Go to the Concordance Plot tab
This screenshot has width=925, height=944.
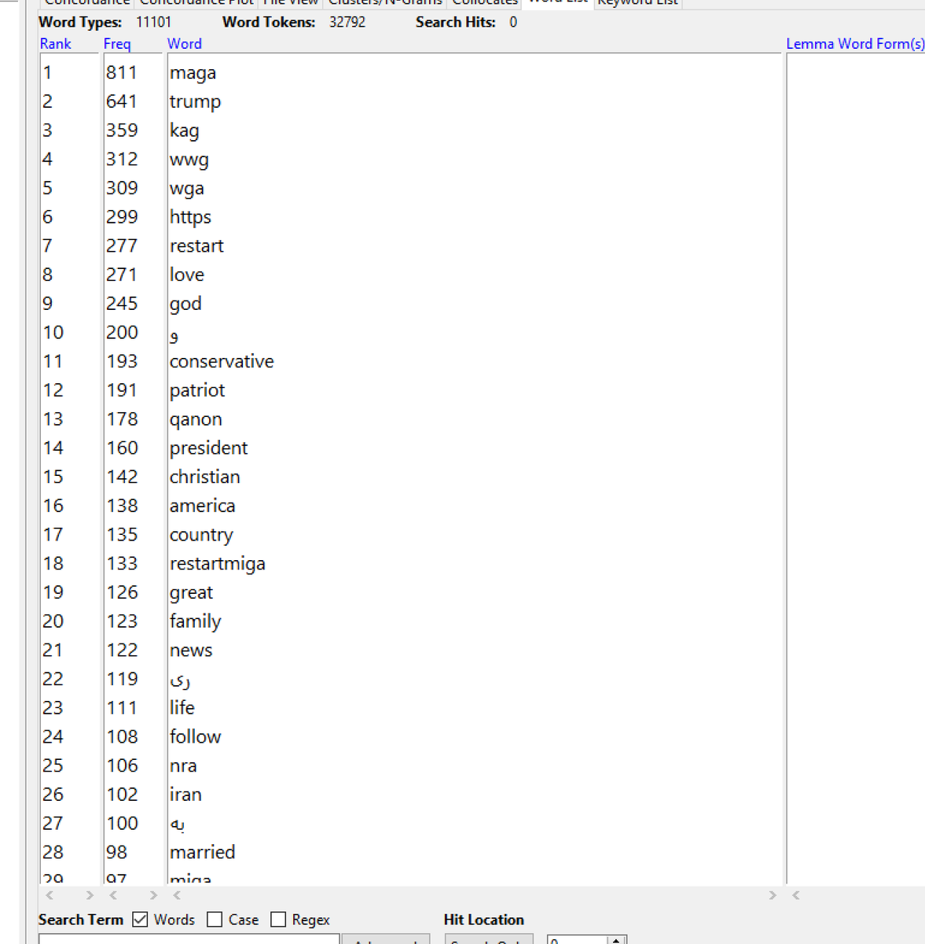pyautogui.click(x=196, y=3)
